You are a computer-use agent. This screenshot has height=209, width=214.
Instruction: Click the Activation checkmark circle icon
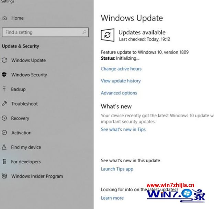pyautogui.click(x=4, y=133)
